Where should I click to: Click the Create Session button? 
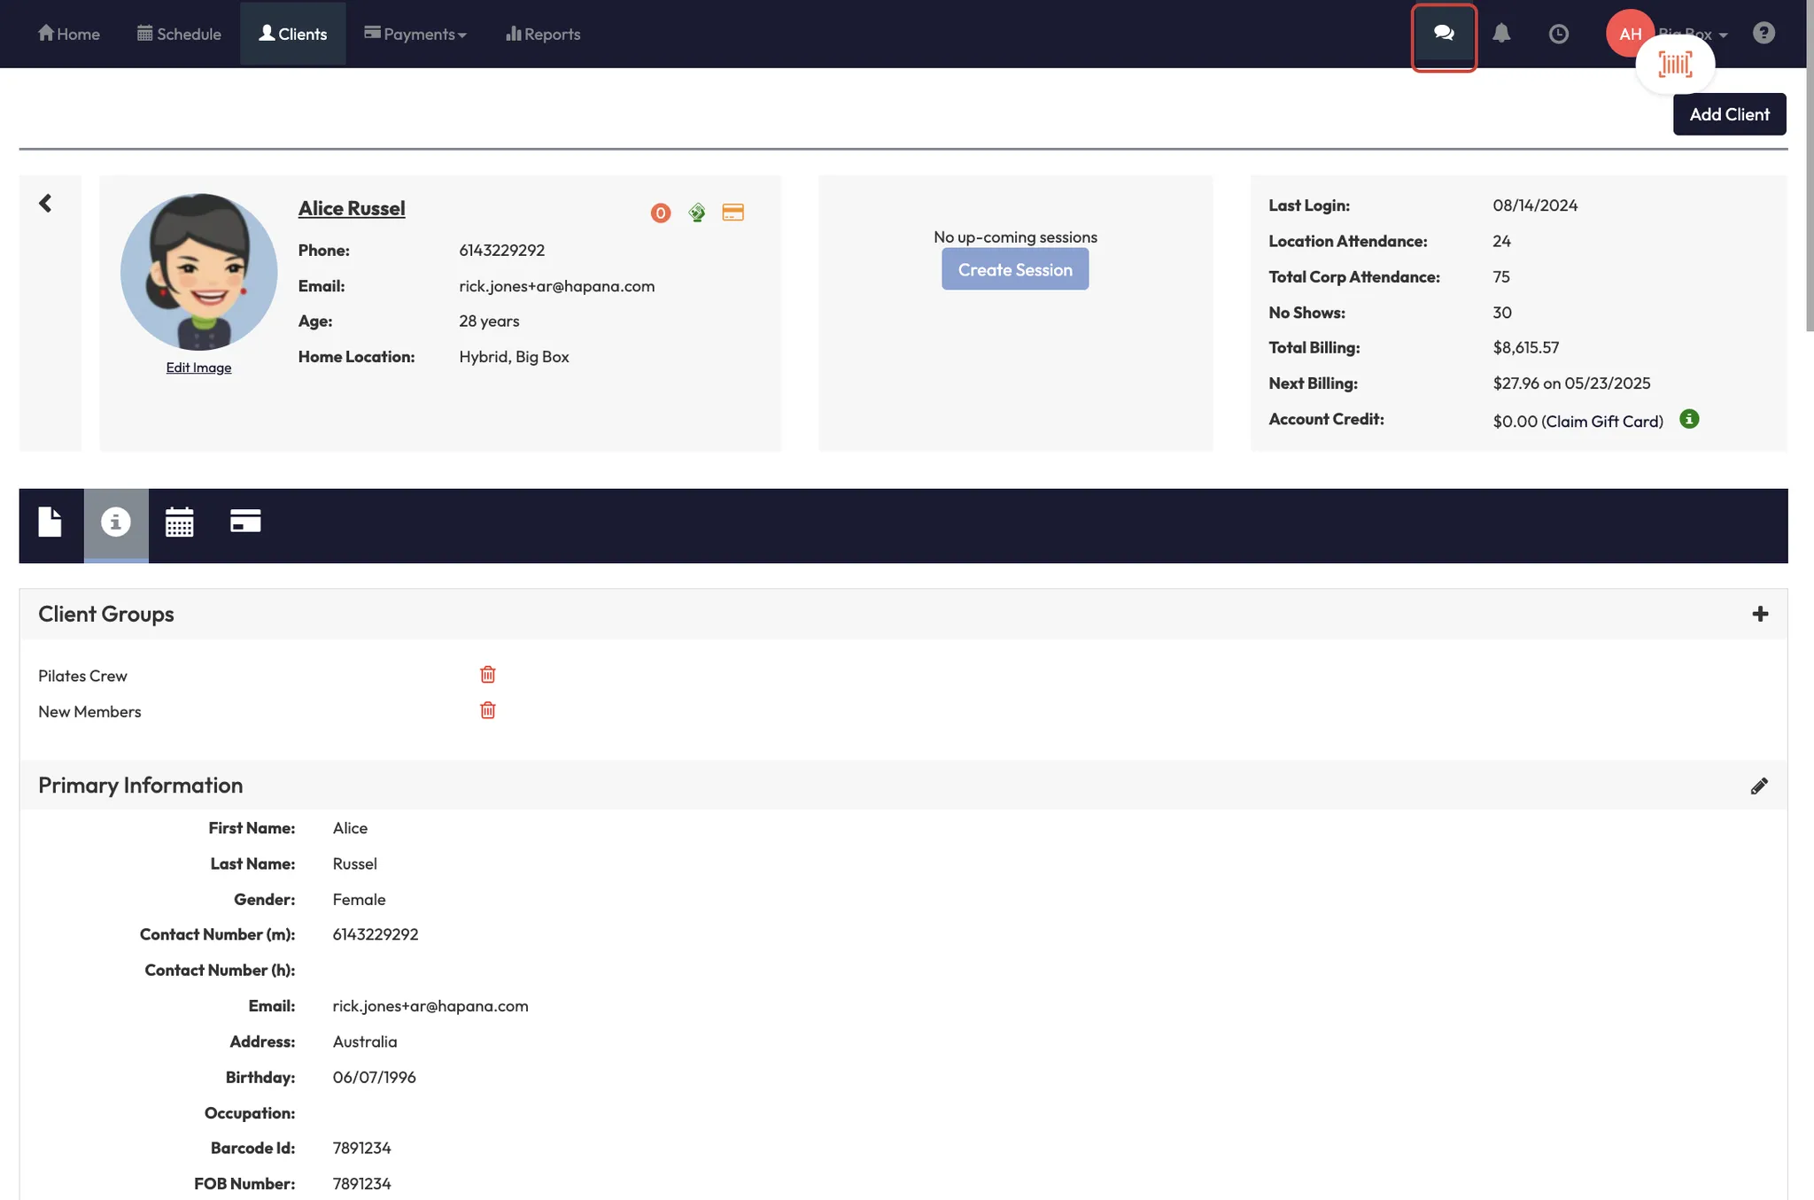click(x=1014, y=269)
